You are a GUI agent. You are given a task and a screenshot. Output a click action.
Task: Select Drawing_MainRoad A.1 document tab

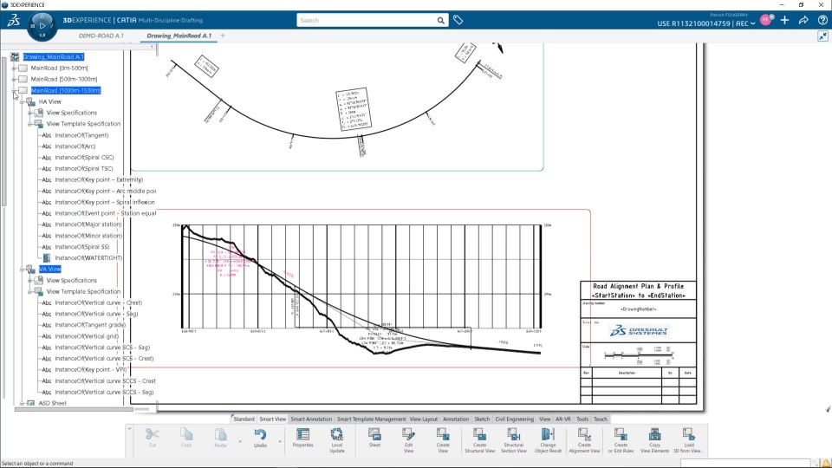coord(179,36)
